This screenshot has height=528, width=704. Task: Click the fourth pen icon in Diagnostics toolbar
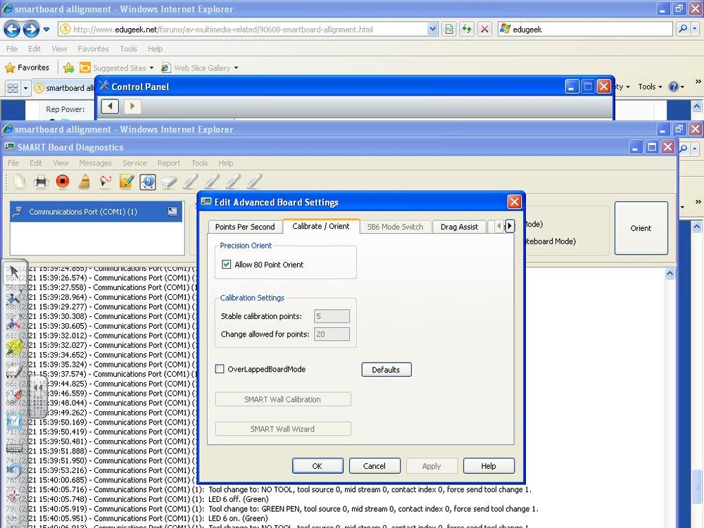pyautogui.click(x=254, y=182)
